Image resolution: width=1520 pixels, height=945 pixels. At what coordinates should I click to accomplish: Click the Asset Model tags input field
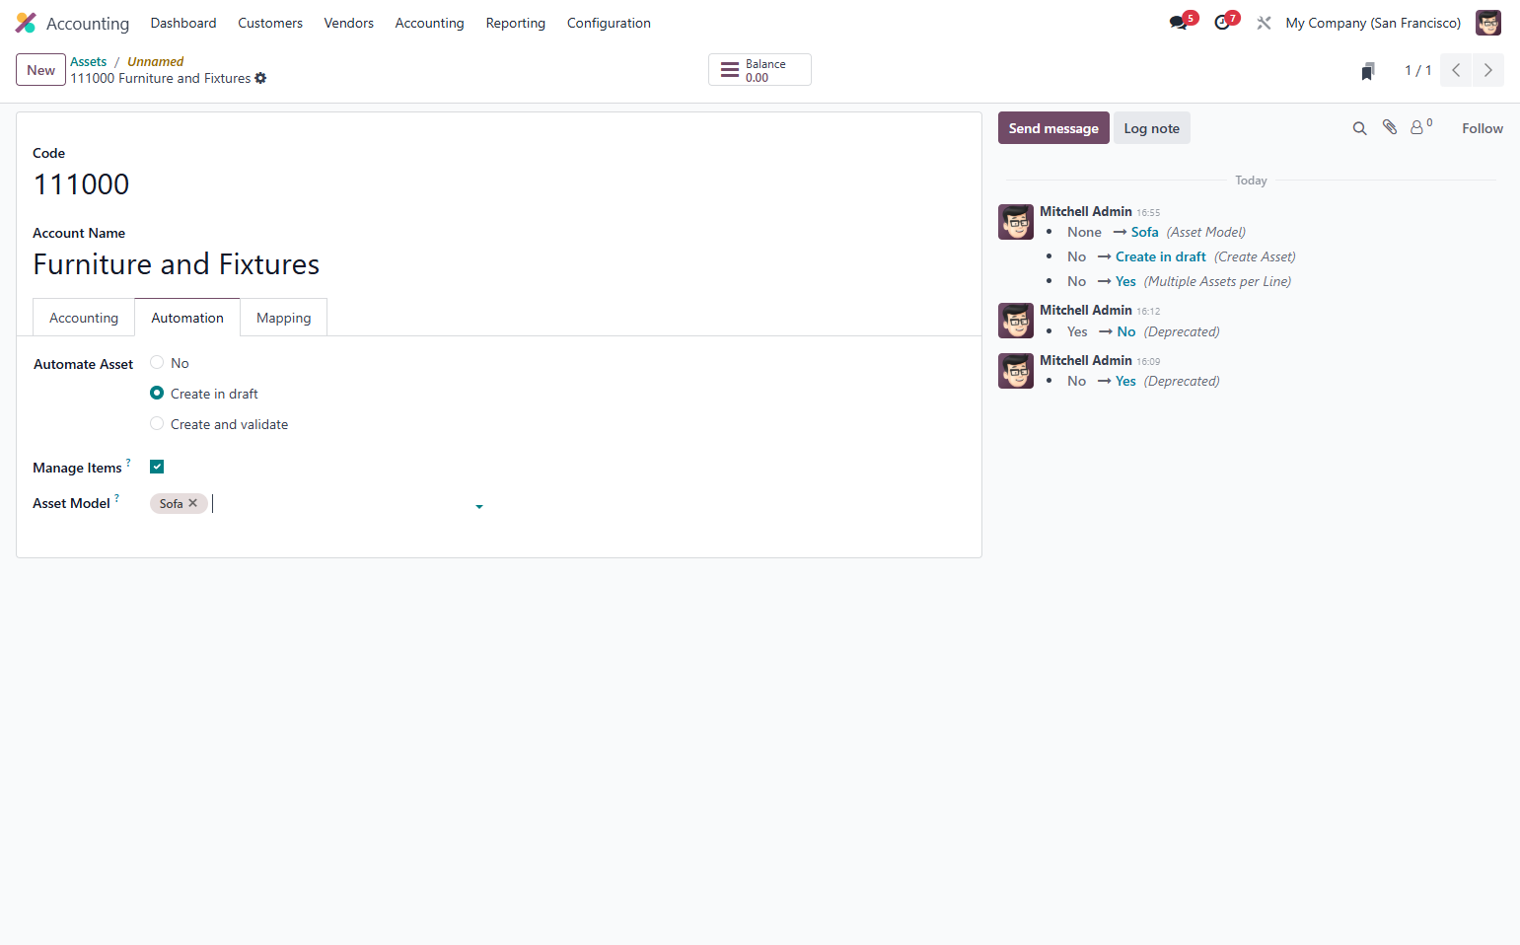[x=318, y=504]
